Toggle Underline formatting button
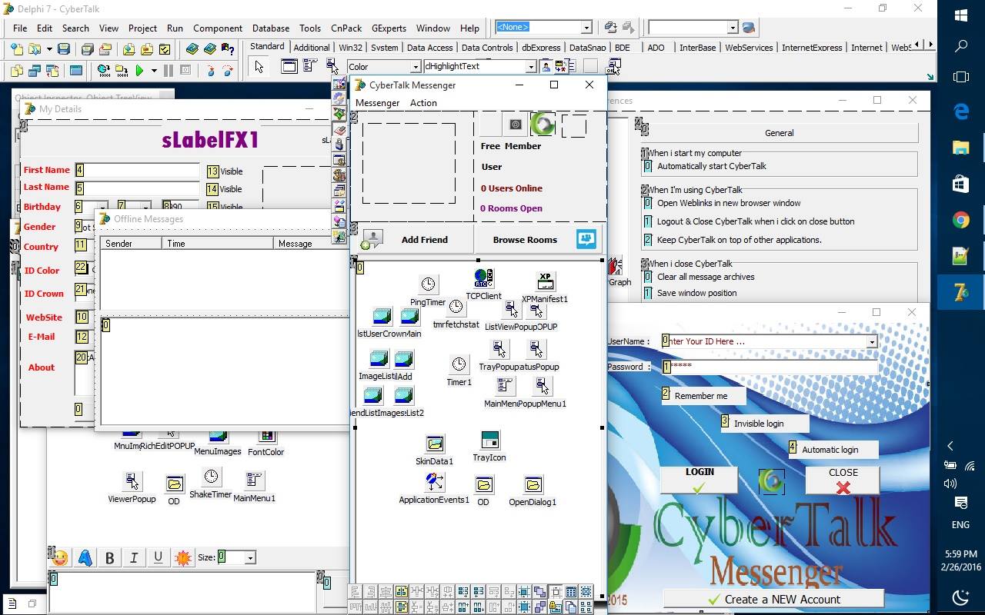 click(x=158, y=558)
